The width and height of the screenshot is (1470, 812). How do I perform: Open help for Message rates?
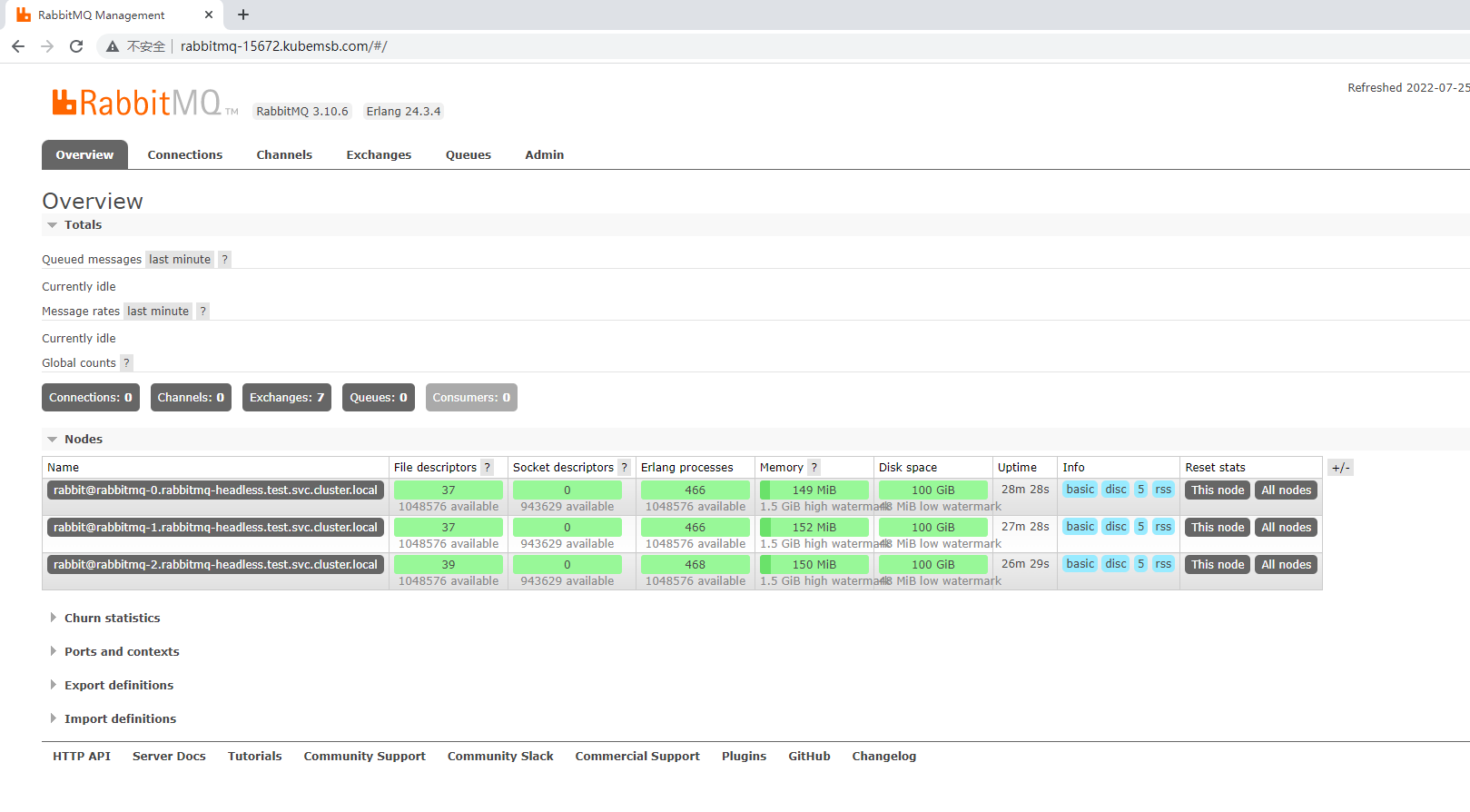click(202, 312)
